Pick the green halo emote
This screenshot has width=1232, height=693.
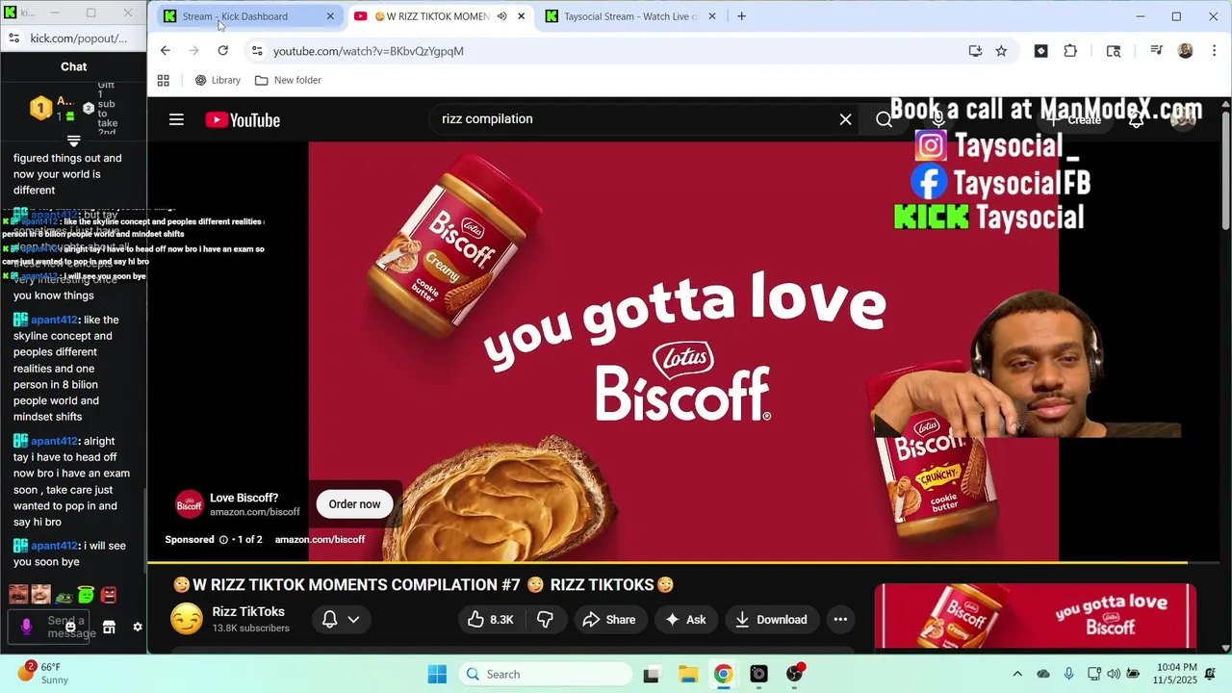tap(86, 595)
